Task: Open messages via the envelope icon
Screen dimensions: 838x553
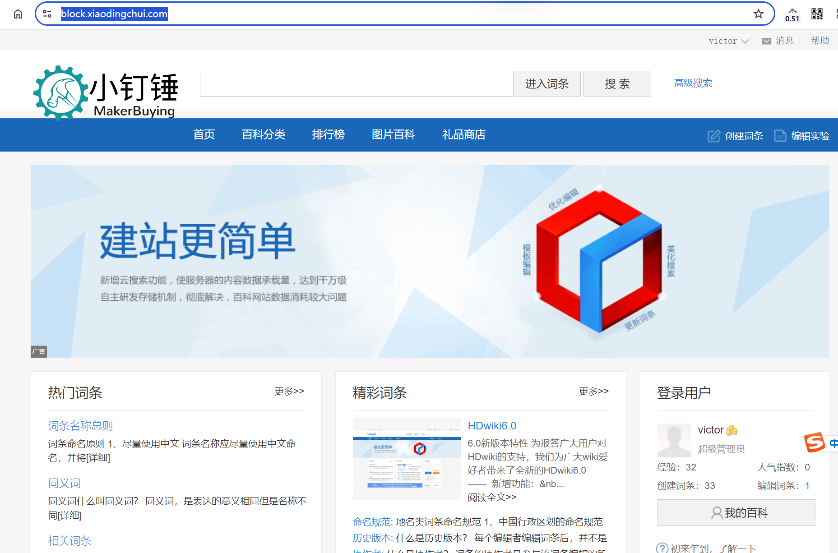Action: [x=766, y=41]
